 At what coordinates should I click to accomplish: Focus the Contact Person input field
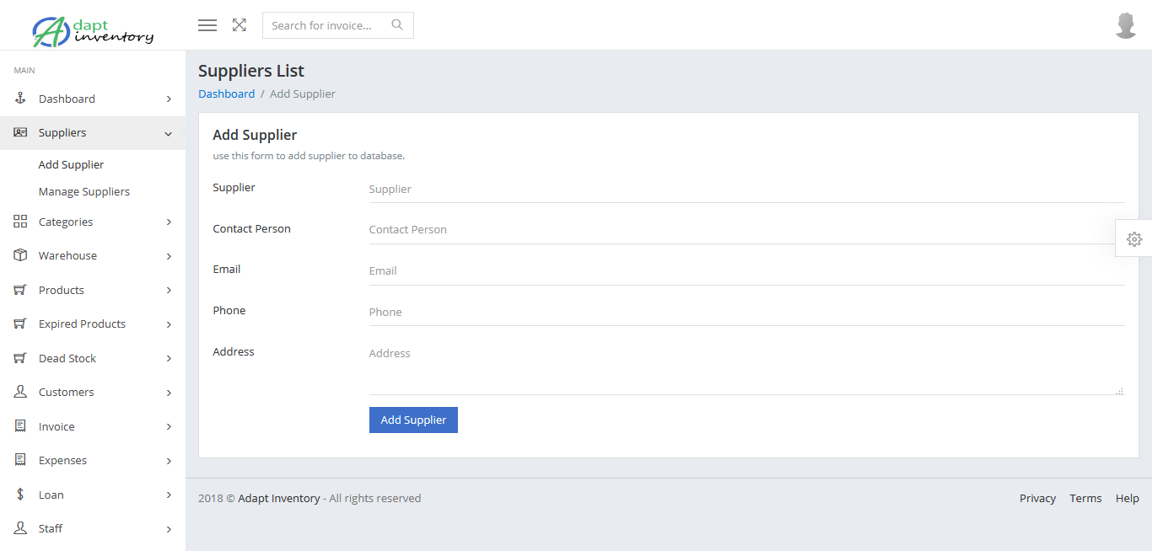coord(746,229)
